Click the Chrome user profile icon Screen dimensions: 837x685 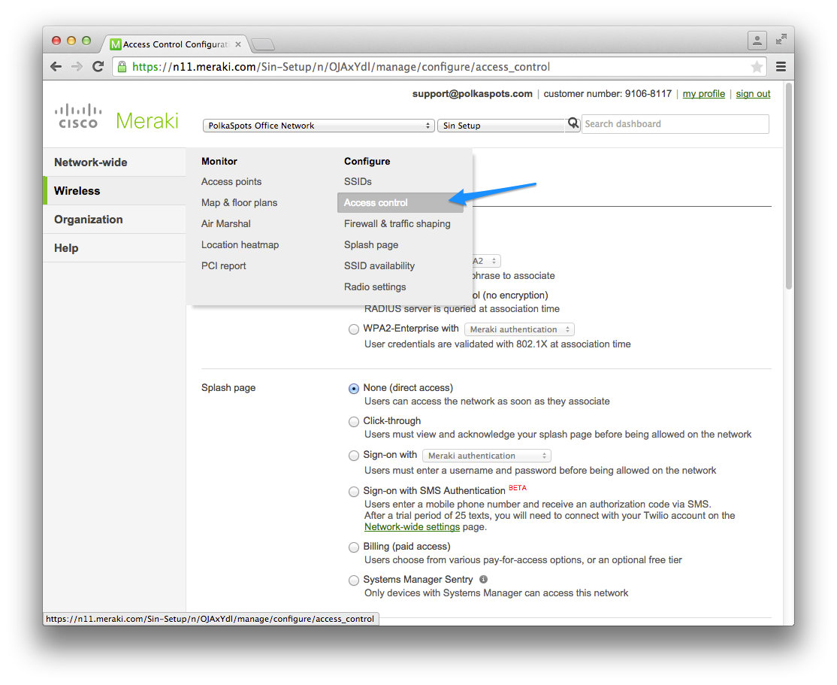757,41
